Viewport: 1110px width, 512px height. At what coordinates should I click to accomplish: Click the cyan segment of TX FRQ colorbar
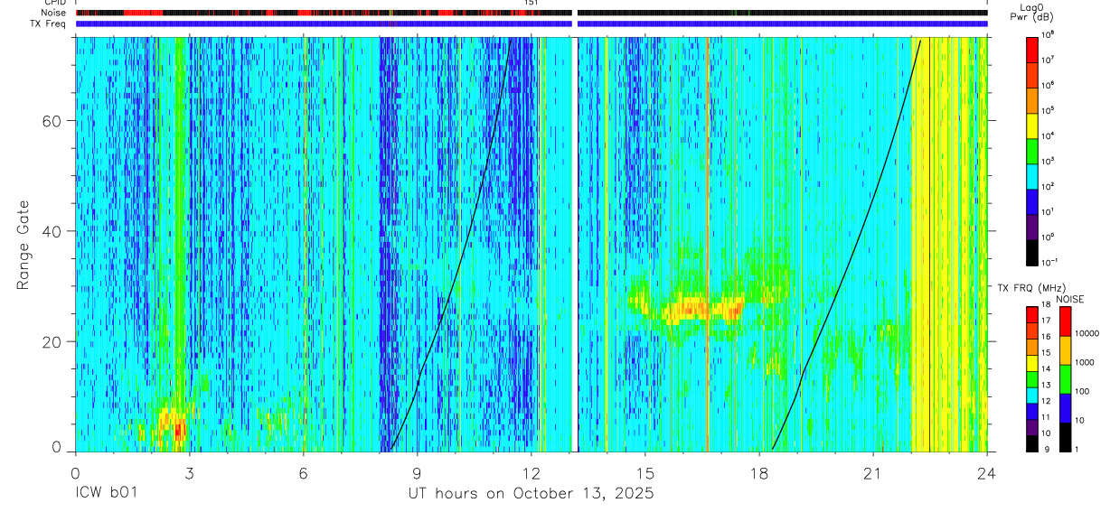coord(1032,396)
